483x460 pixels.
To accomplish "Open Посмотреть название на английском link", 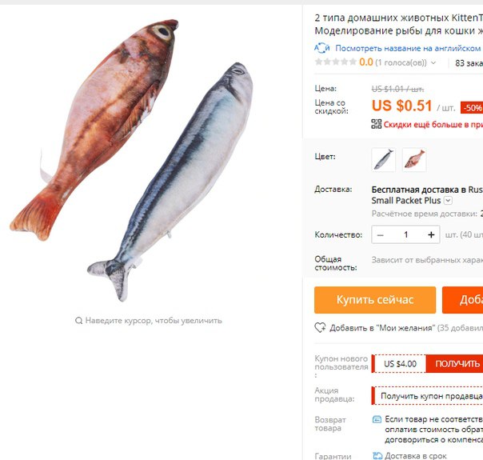I will point(409,48).
